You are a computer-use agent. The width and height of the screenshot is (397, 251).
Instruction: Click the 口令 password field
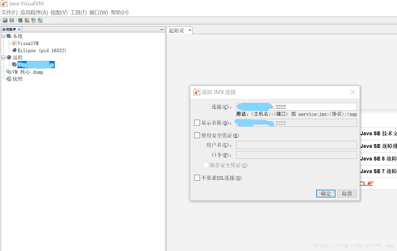tap(296, 155)
